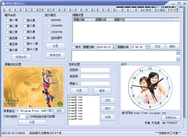Select sound1.wav in the list
This screenshot has height=137, width=188.
(76, 97)
